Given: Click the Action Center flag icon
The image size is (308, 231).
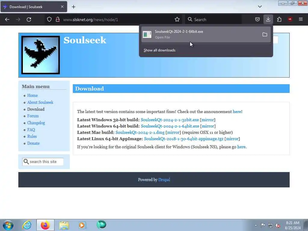Looking at the screenshot, I should click(x=263, y=225).
